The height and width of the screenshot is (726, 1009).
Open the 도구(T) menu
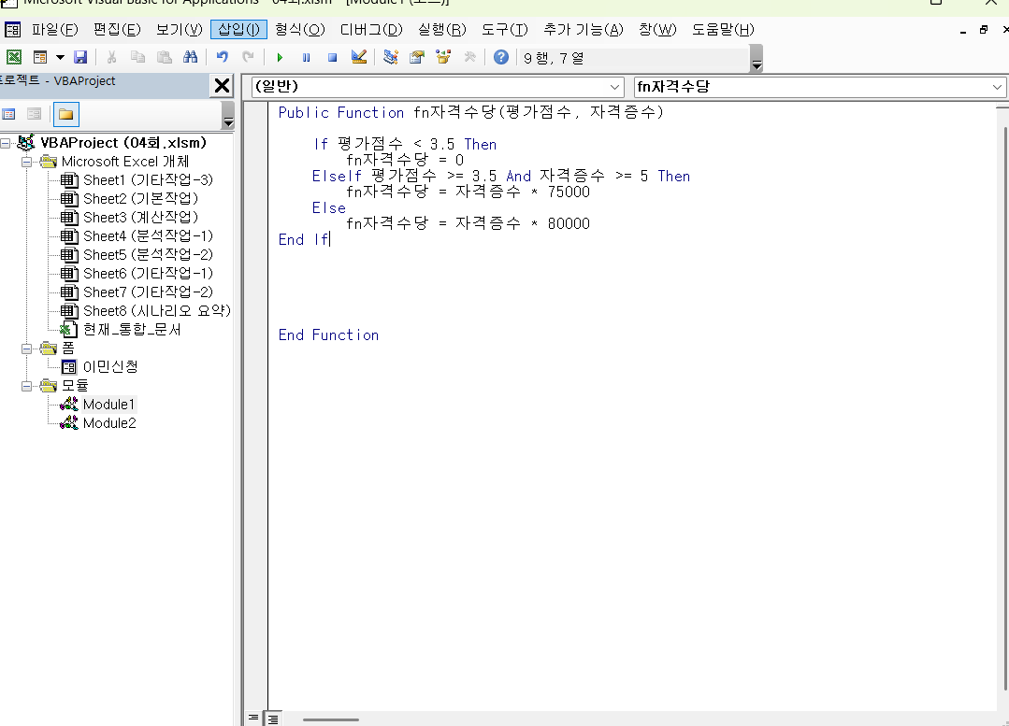[x=505, y=29]
